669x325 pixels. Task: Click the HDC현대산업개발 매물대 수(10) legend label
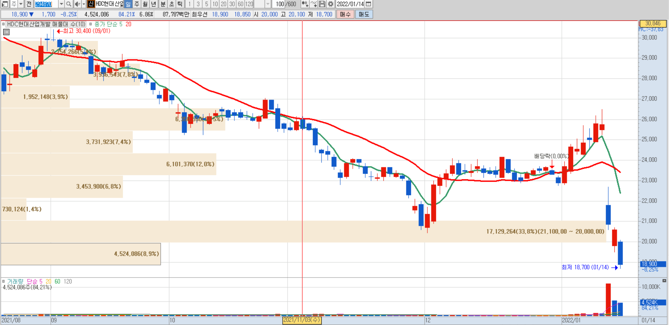pyautogui.click(x=46, y=24)
